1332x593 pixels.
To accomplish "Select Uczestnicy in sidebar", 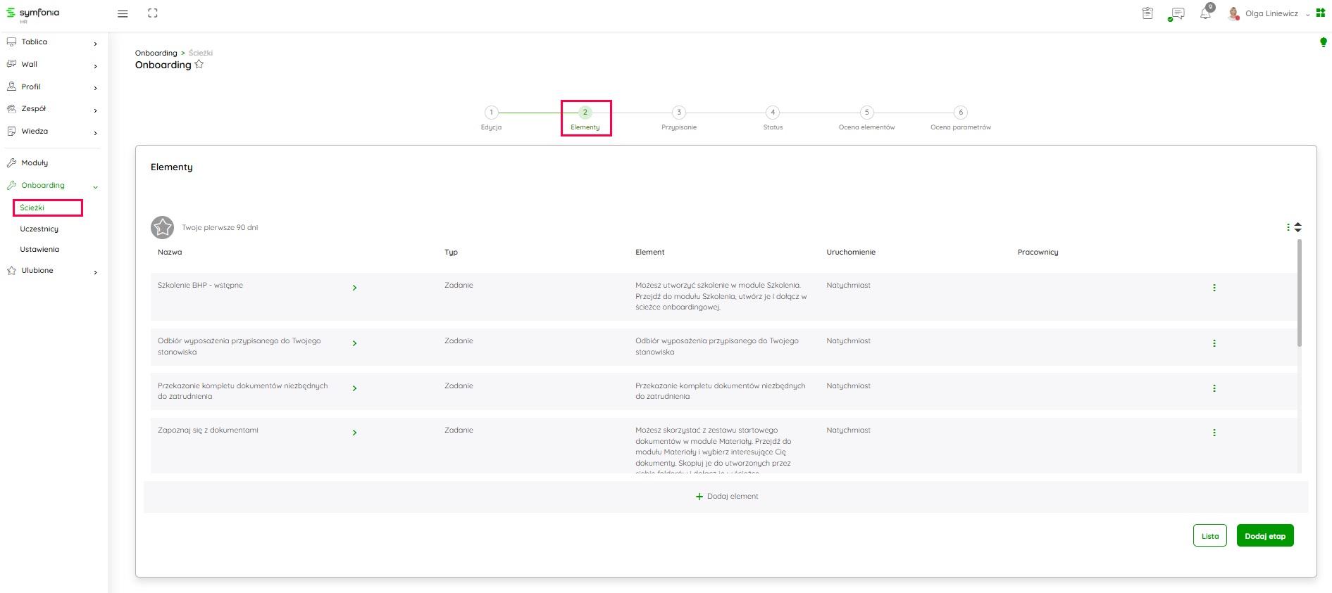I will click(39, 229).
